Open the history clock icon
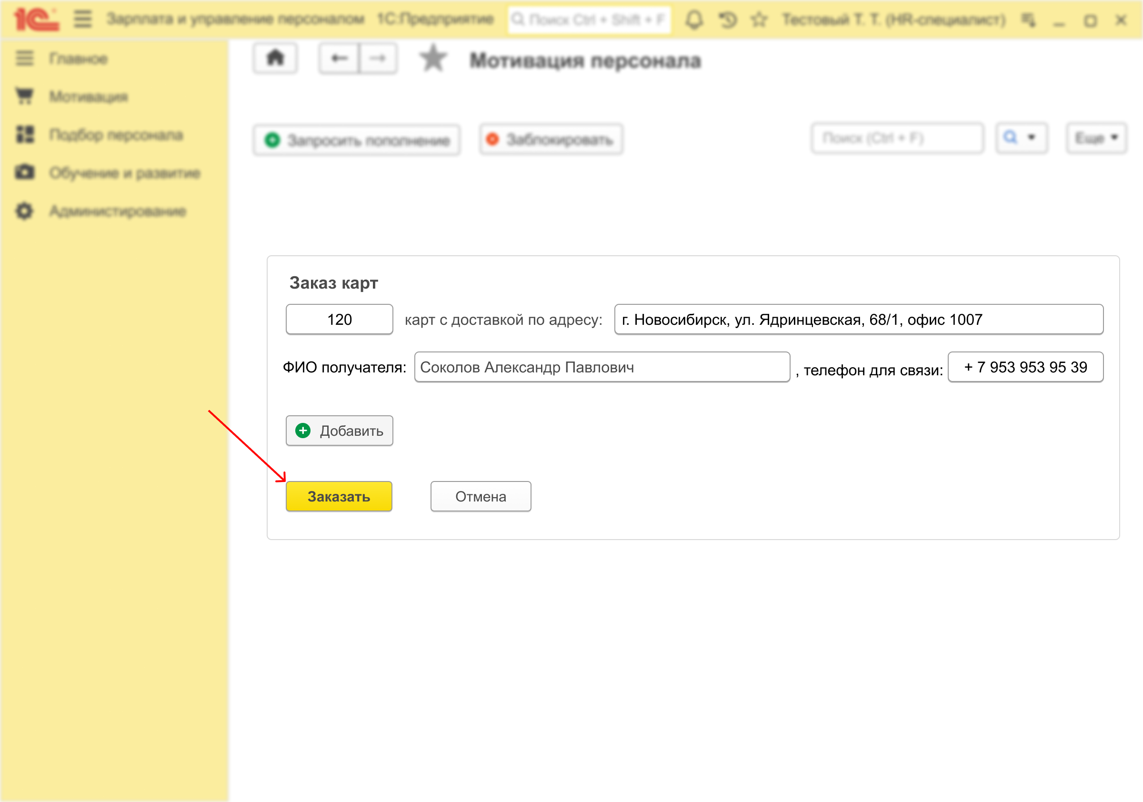The image size is (1143, 802). point(727,20)
